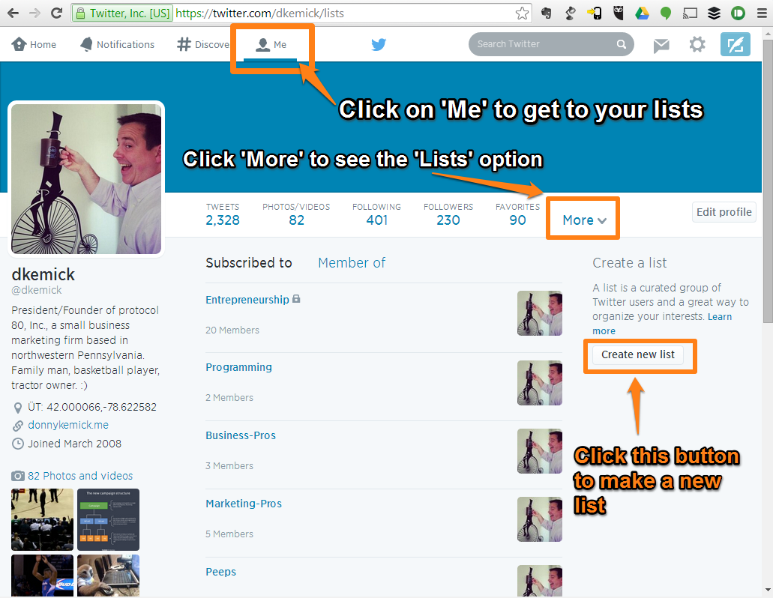773x598 pixels.
Task: Click the location pin icon in the bio
Action: coord(18,407)
